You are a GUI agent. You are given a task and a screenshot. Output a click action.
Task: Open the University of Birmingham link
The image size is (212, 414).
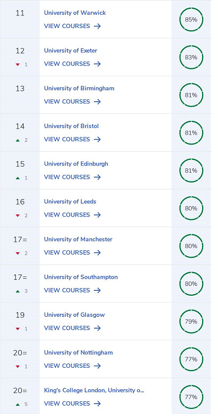tap(79, 88)
